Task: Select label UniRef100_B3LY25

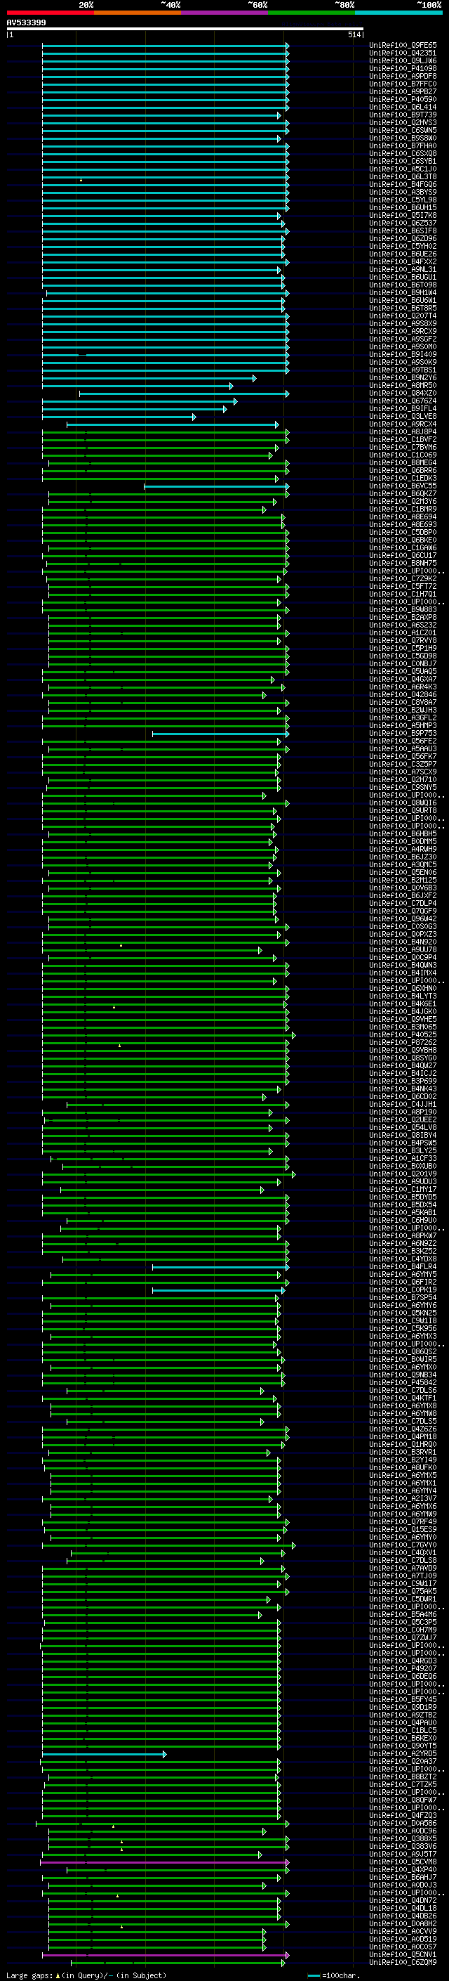Action: 403,1150
